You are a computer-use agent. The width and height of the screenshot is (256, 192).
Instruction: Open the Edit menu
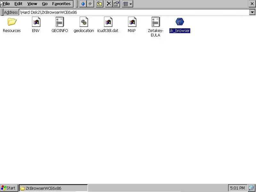(x=18, y=4)
